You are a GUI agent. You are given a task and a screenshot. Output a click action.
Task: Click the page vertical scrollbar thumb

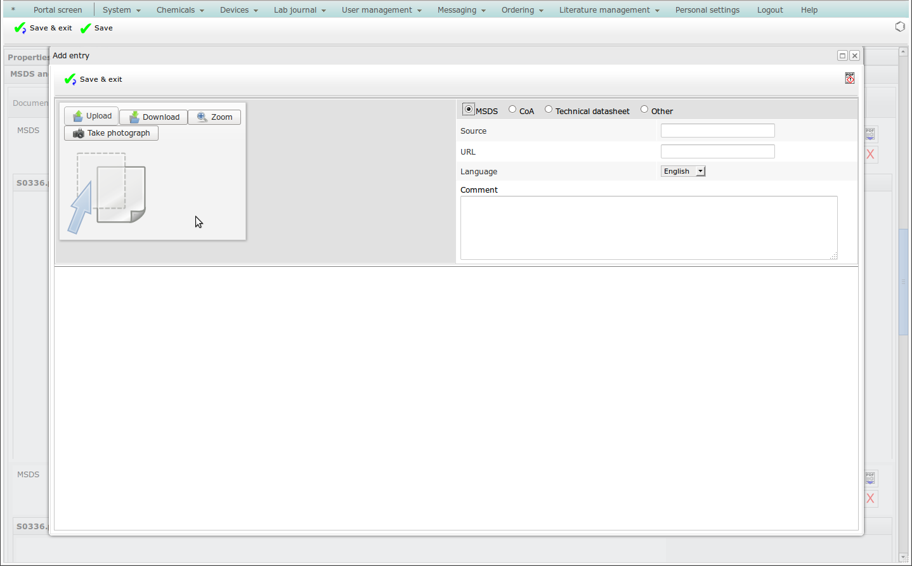[x=904, y=281]
